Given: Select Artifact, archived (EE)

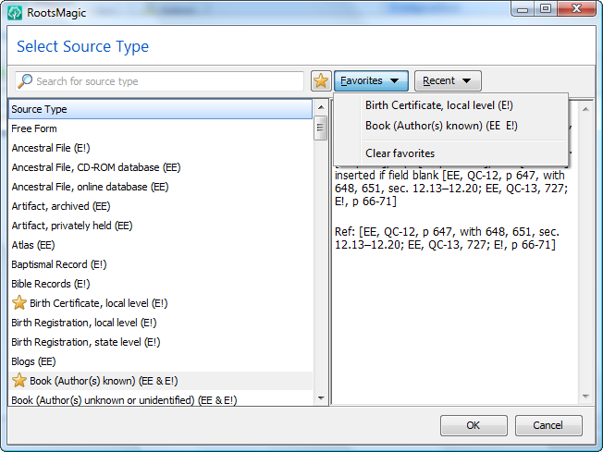Looking at the screenshot, I should (x=160, y=206).
